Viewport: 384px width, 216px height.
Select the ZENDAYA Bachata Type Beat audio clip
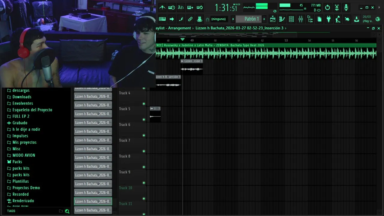266,51
